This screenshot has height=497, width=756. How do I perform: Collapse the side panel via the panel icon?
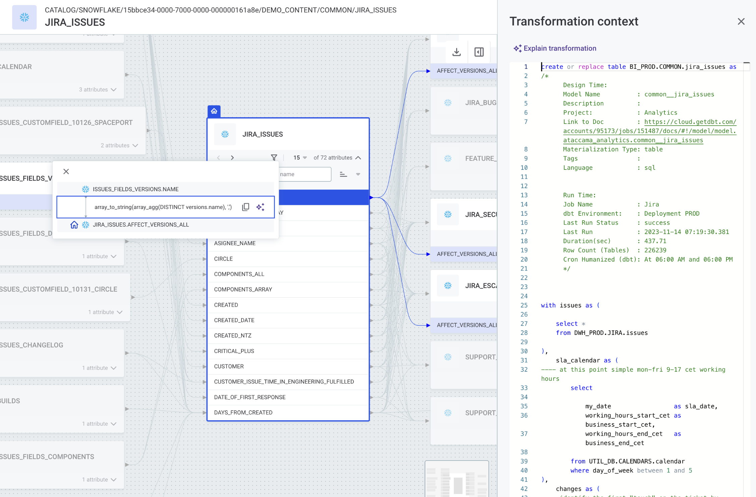[479, 52]
